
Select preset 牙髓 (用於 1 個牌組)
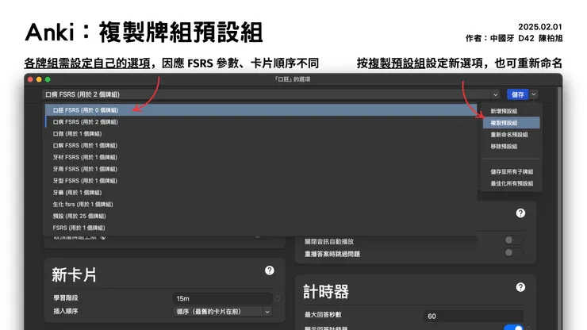(x=261, y=193)
